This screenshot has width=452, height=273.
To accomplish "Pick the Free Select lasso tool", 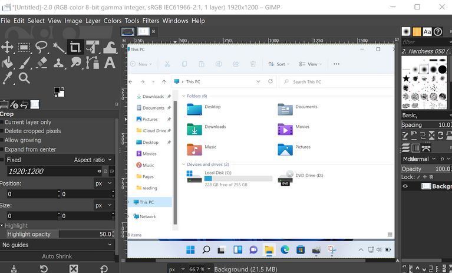I will (x=41, y=47).
